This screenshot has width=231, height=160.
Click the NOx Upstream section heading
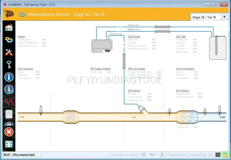tap(26, 69)
